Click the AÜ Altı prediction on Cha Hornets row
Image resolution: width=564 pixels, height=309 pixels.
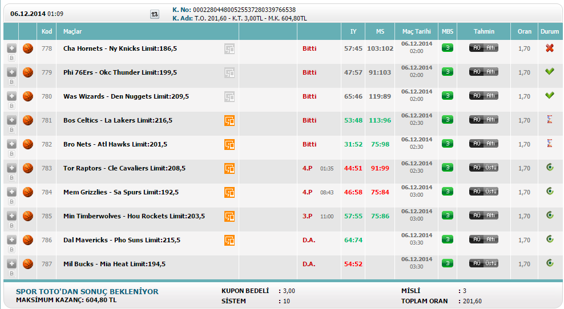coord(484,48)
